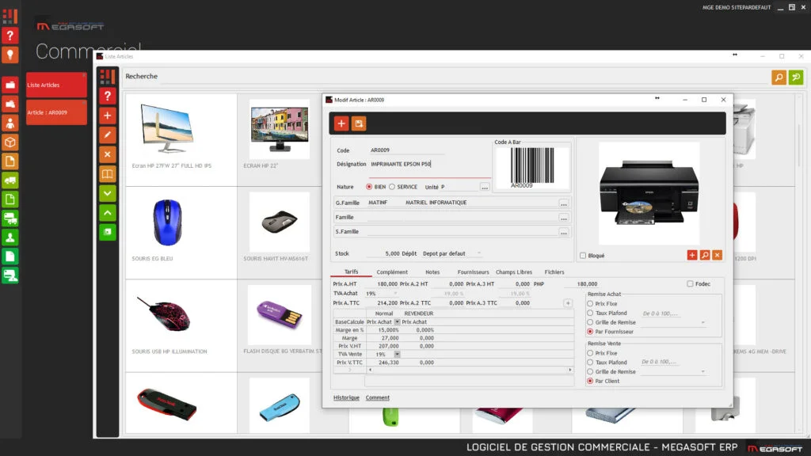Click the Code field AR0009
811x456 pixels.
[x=406, y=150]
